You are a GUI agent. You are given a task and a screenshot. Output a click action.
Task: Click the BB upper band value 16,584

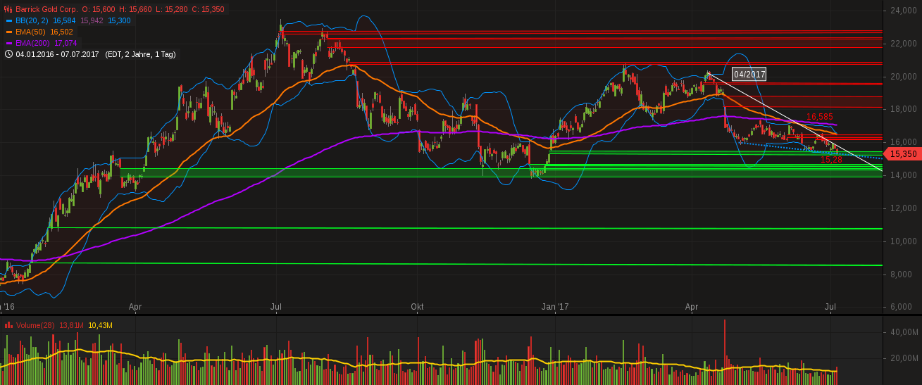coord(64,21)
